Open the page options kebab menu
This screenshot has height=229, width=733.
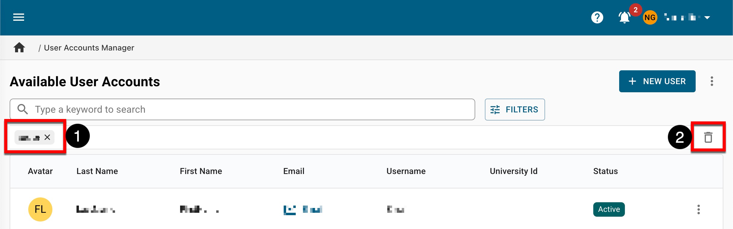[x=712, y=81]
